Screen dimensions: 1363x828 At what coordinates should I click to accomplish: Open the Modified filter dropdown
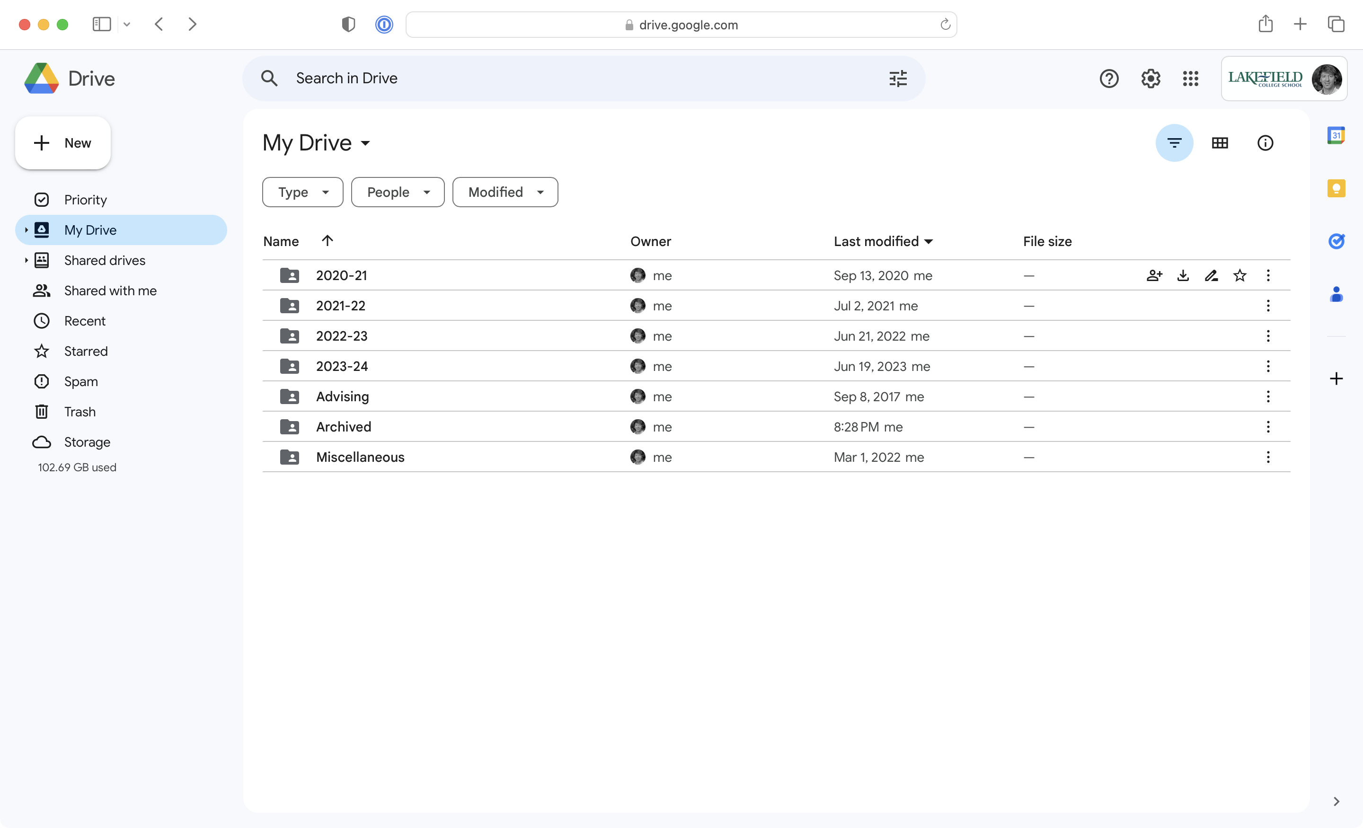pos(504,192)
